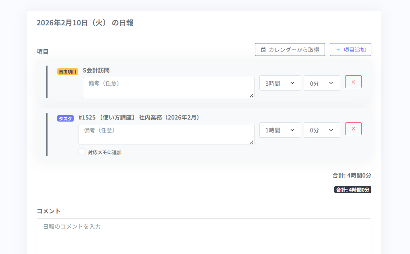Enable the 対応メモに追加 checkbox
Image resolution: width=410 pixels, height=254 pixels.
coord(82,152)
